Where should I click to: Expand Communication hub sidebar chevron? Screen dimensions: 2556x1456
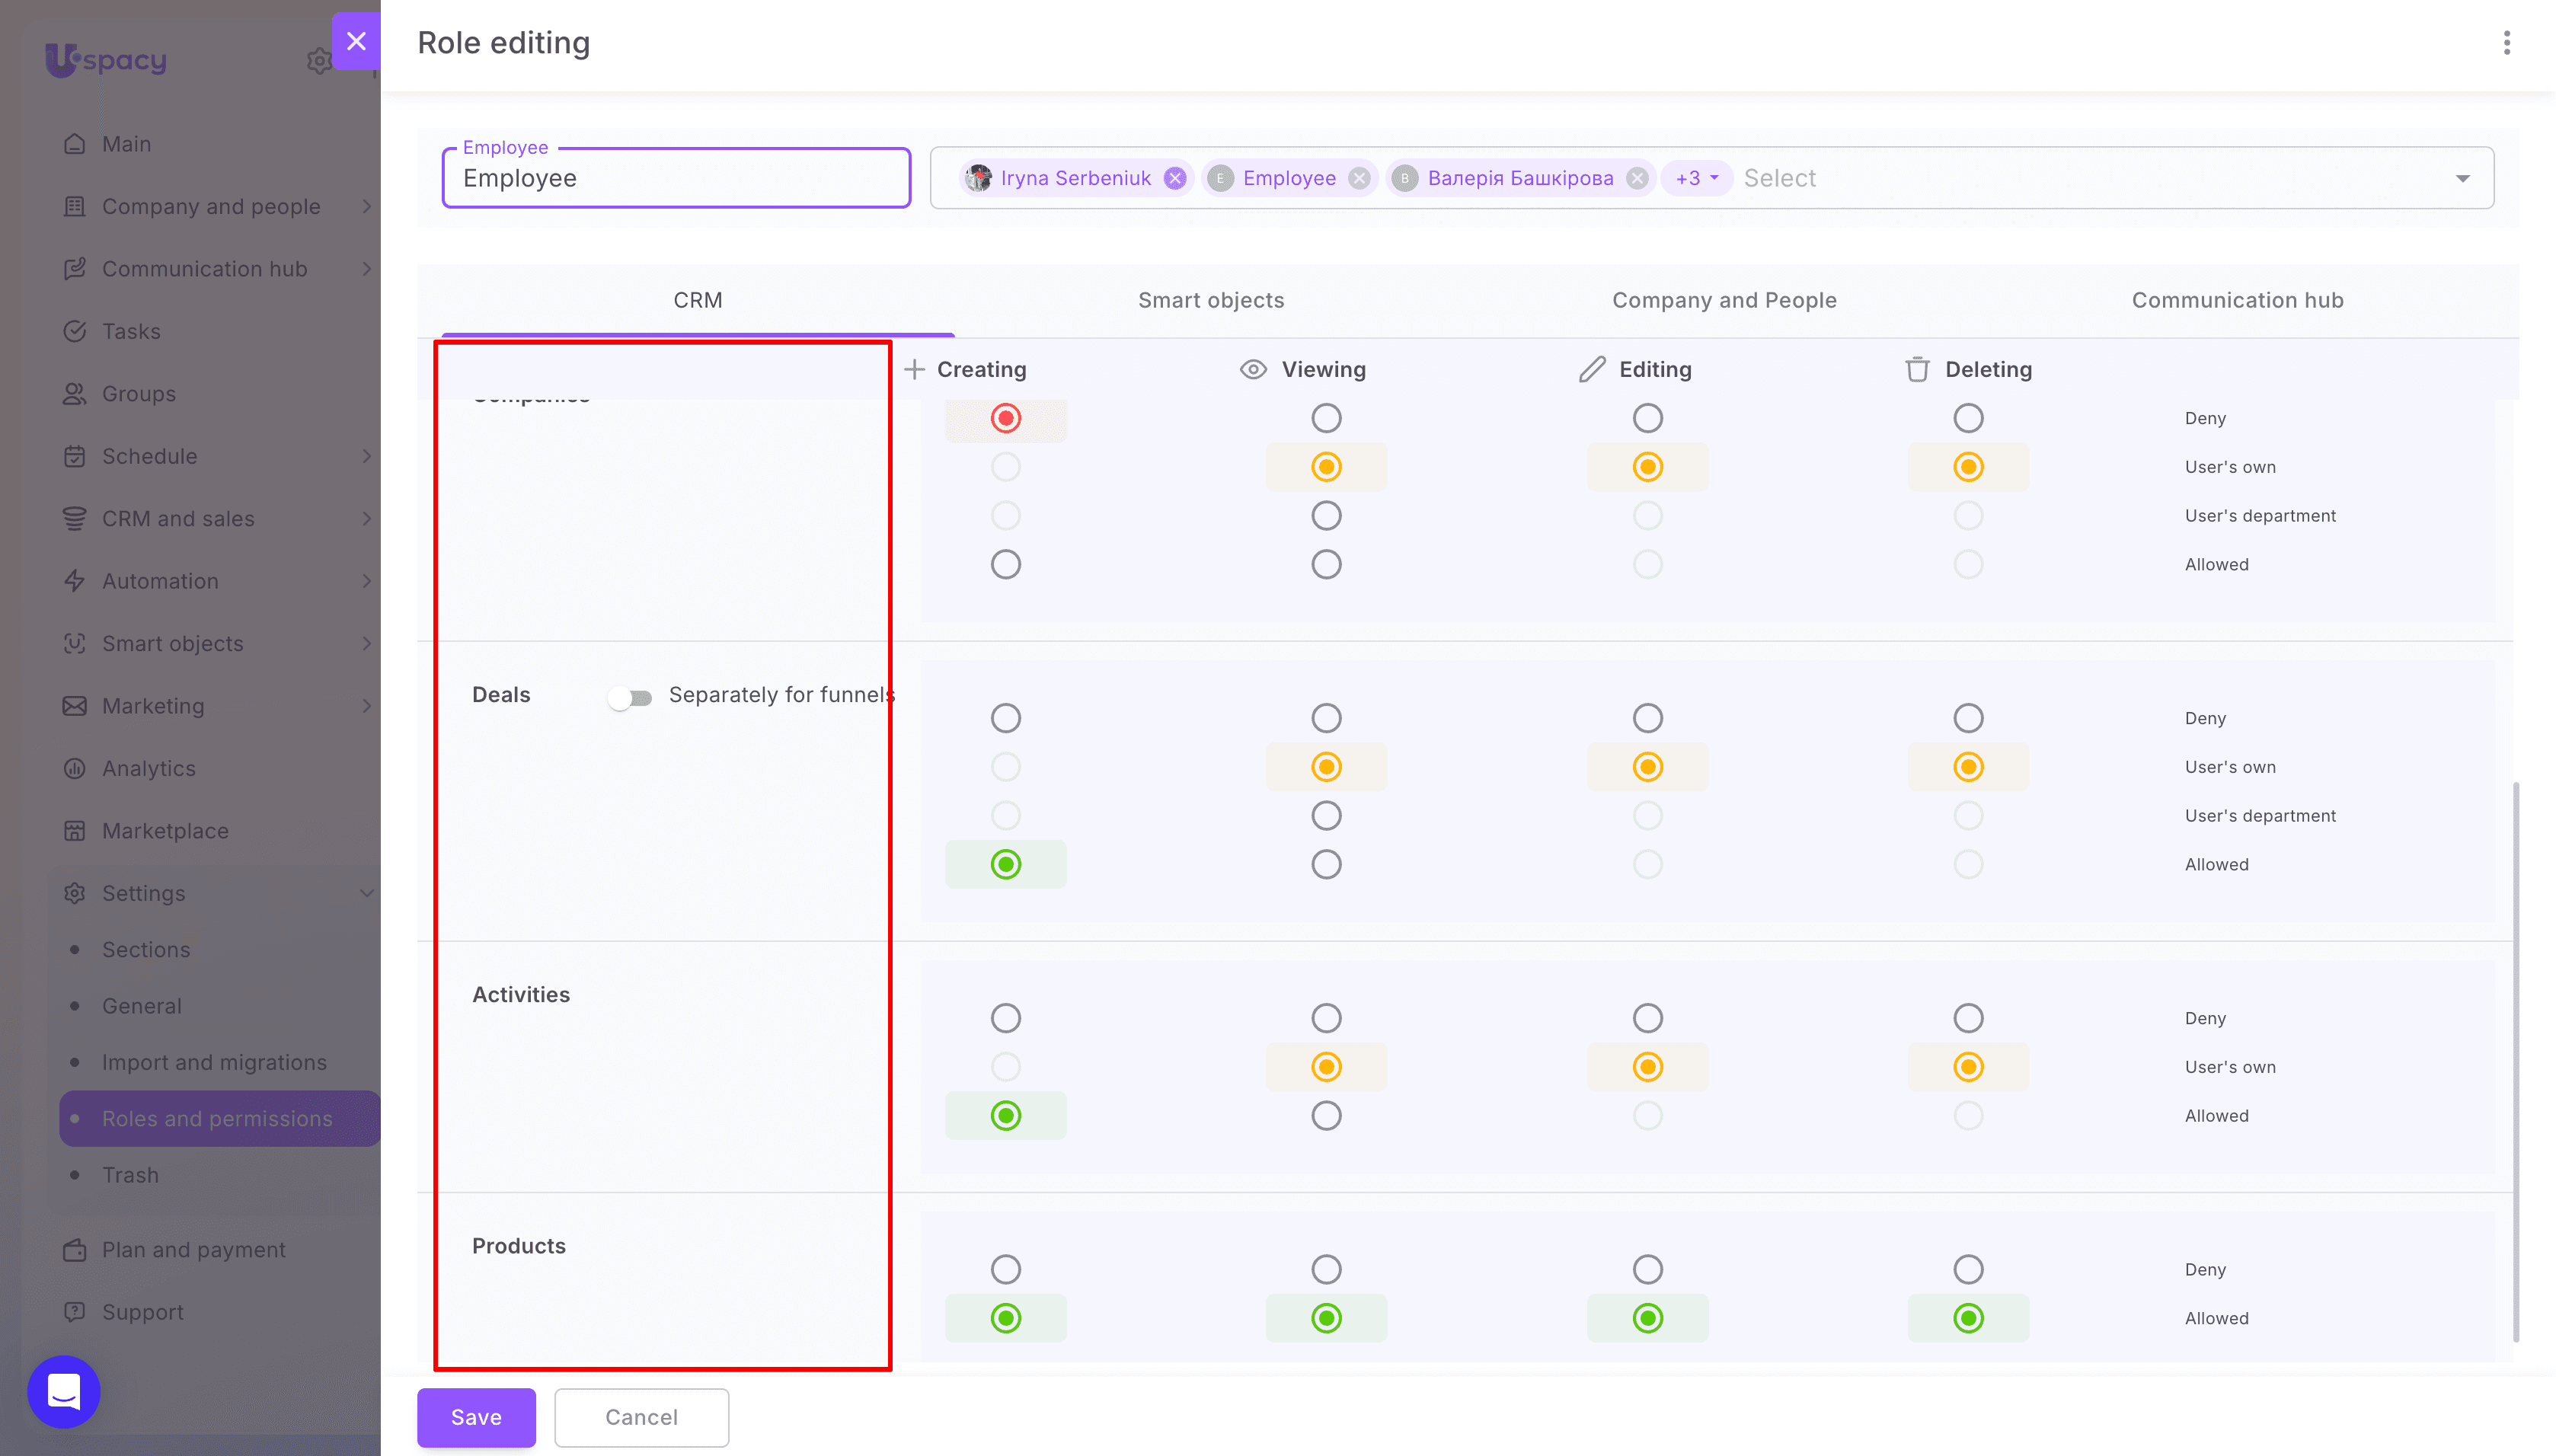(367, 269)
